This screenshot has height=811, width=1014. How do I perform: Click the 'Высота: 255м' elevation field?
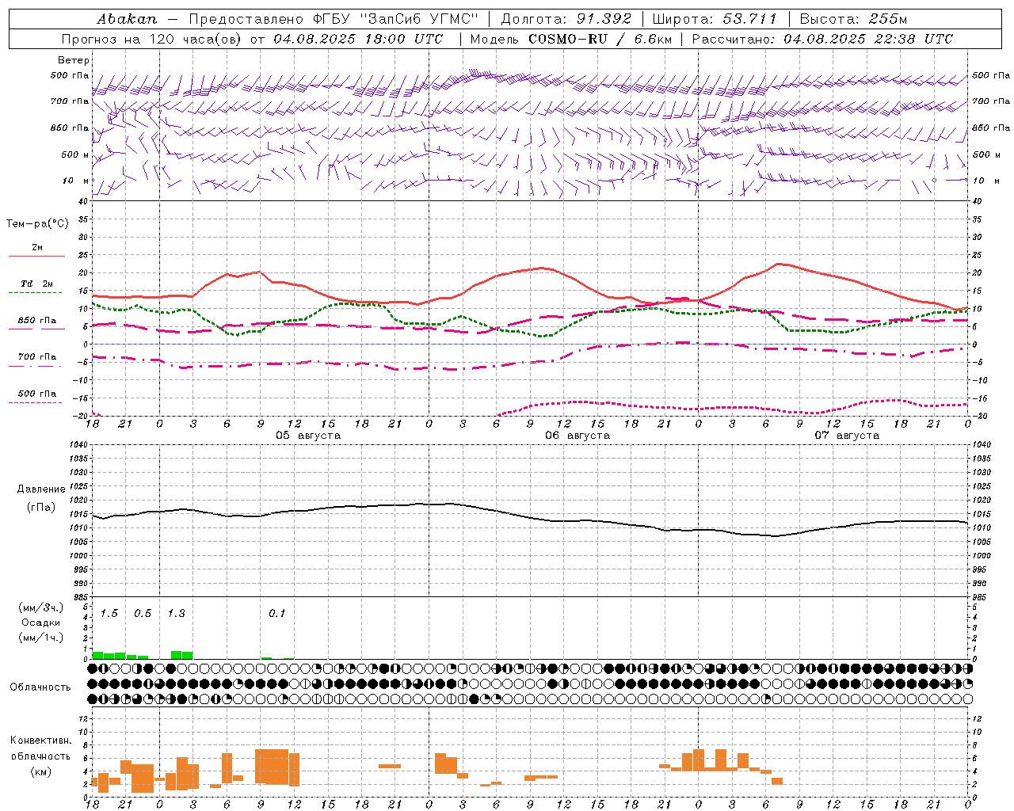point(853,19)
